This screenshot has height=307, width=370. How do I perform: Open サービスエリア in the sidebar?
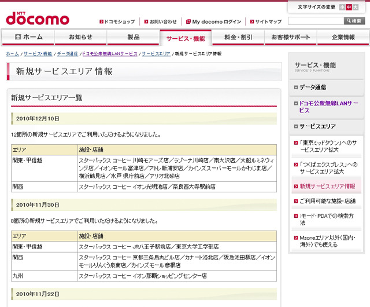point(317,126)
